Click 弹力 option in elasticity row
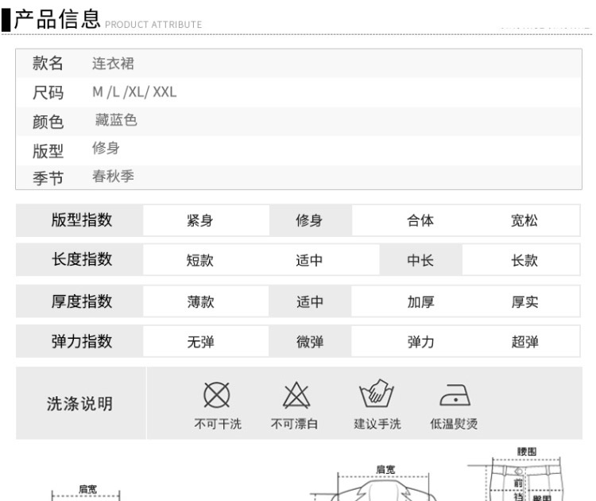Viewport: 596px width, 501px height. [x=420, y=342]
